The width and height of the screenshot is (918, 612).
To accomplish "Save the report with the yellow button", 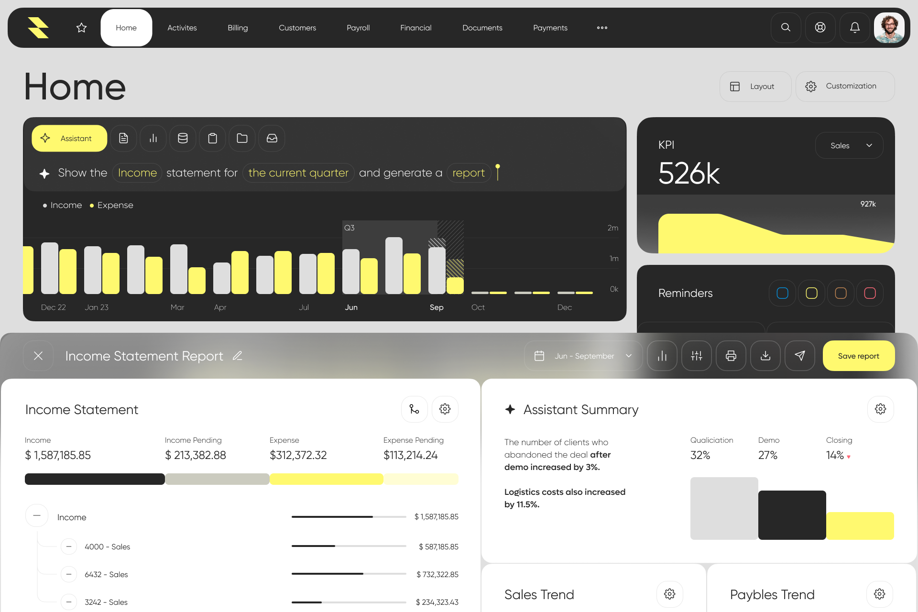I will [858, 356].
